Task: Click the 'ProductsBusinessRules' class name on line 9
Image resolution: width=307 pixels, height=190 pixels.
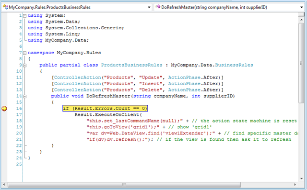Action: 131,65
